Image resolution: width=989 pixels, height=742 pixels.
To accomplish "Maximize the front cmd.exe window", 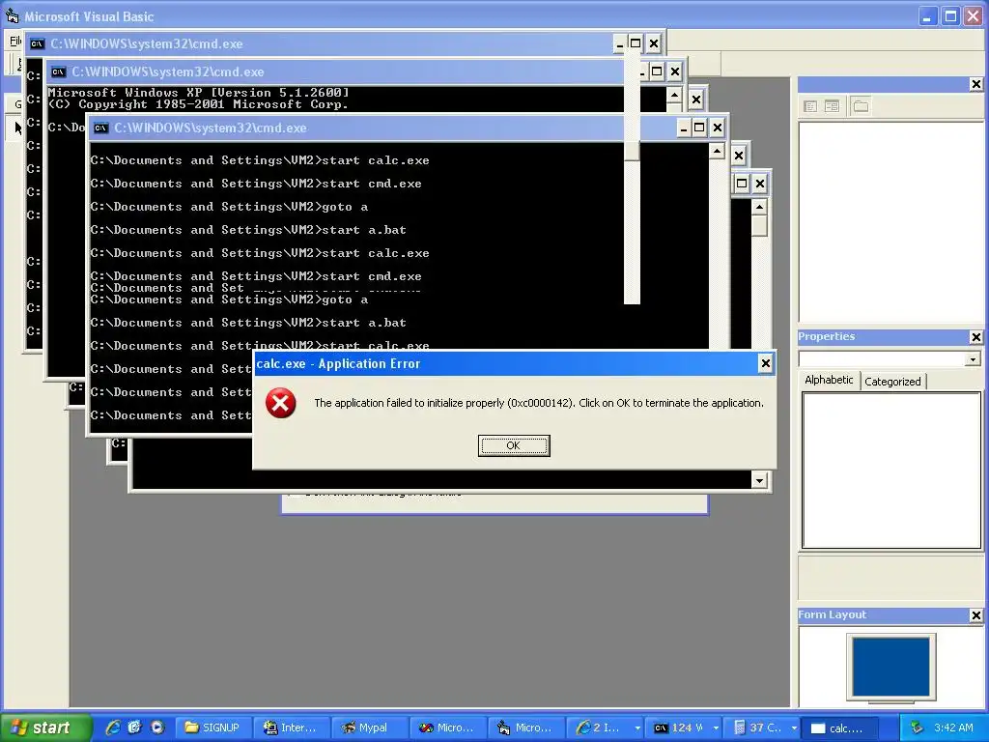I will pyautogui.click(x=699, y=128).
